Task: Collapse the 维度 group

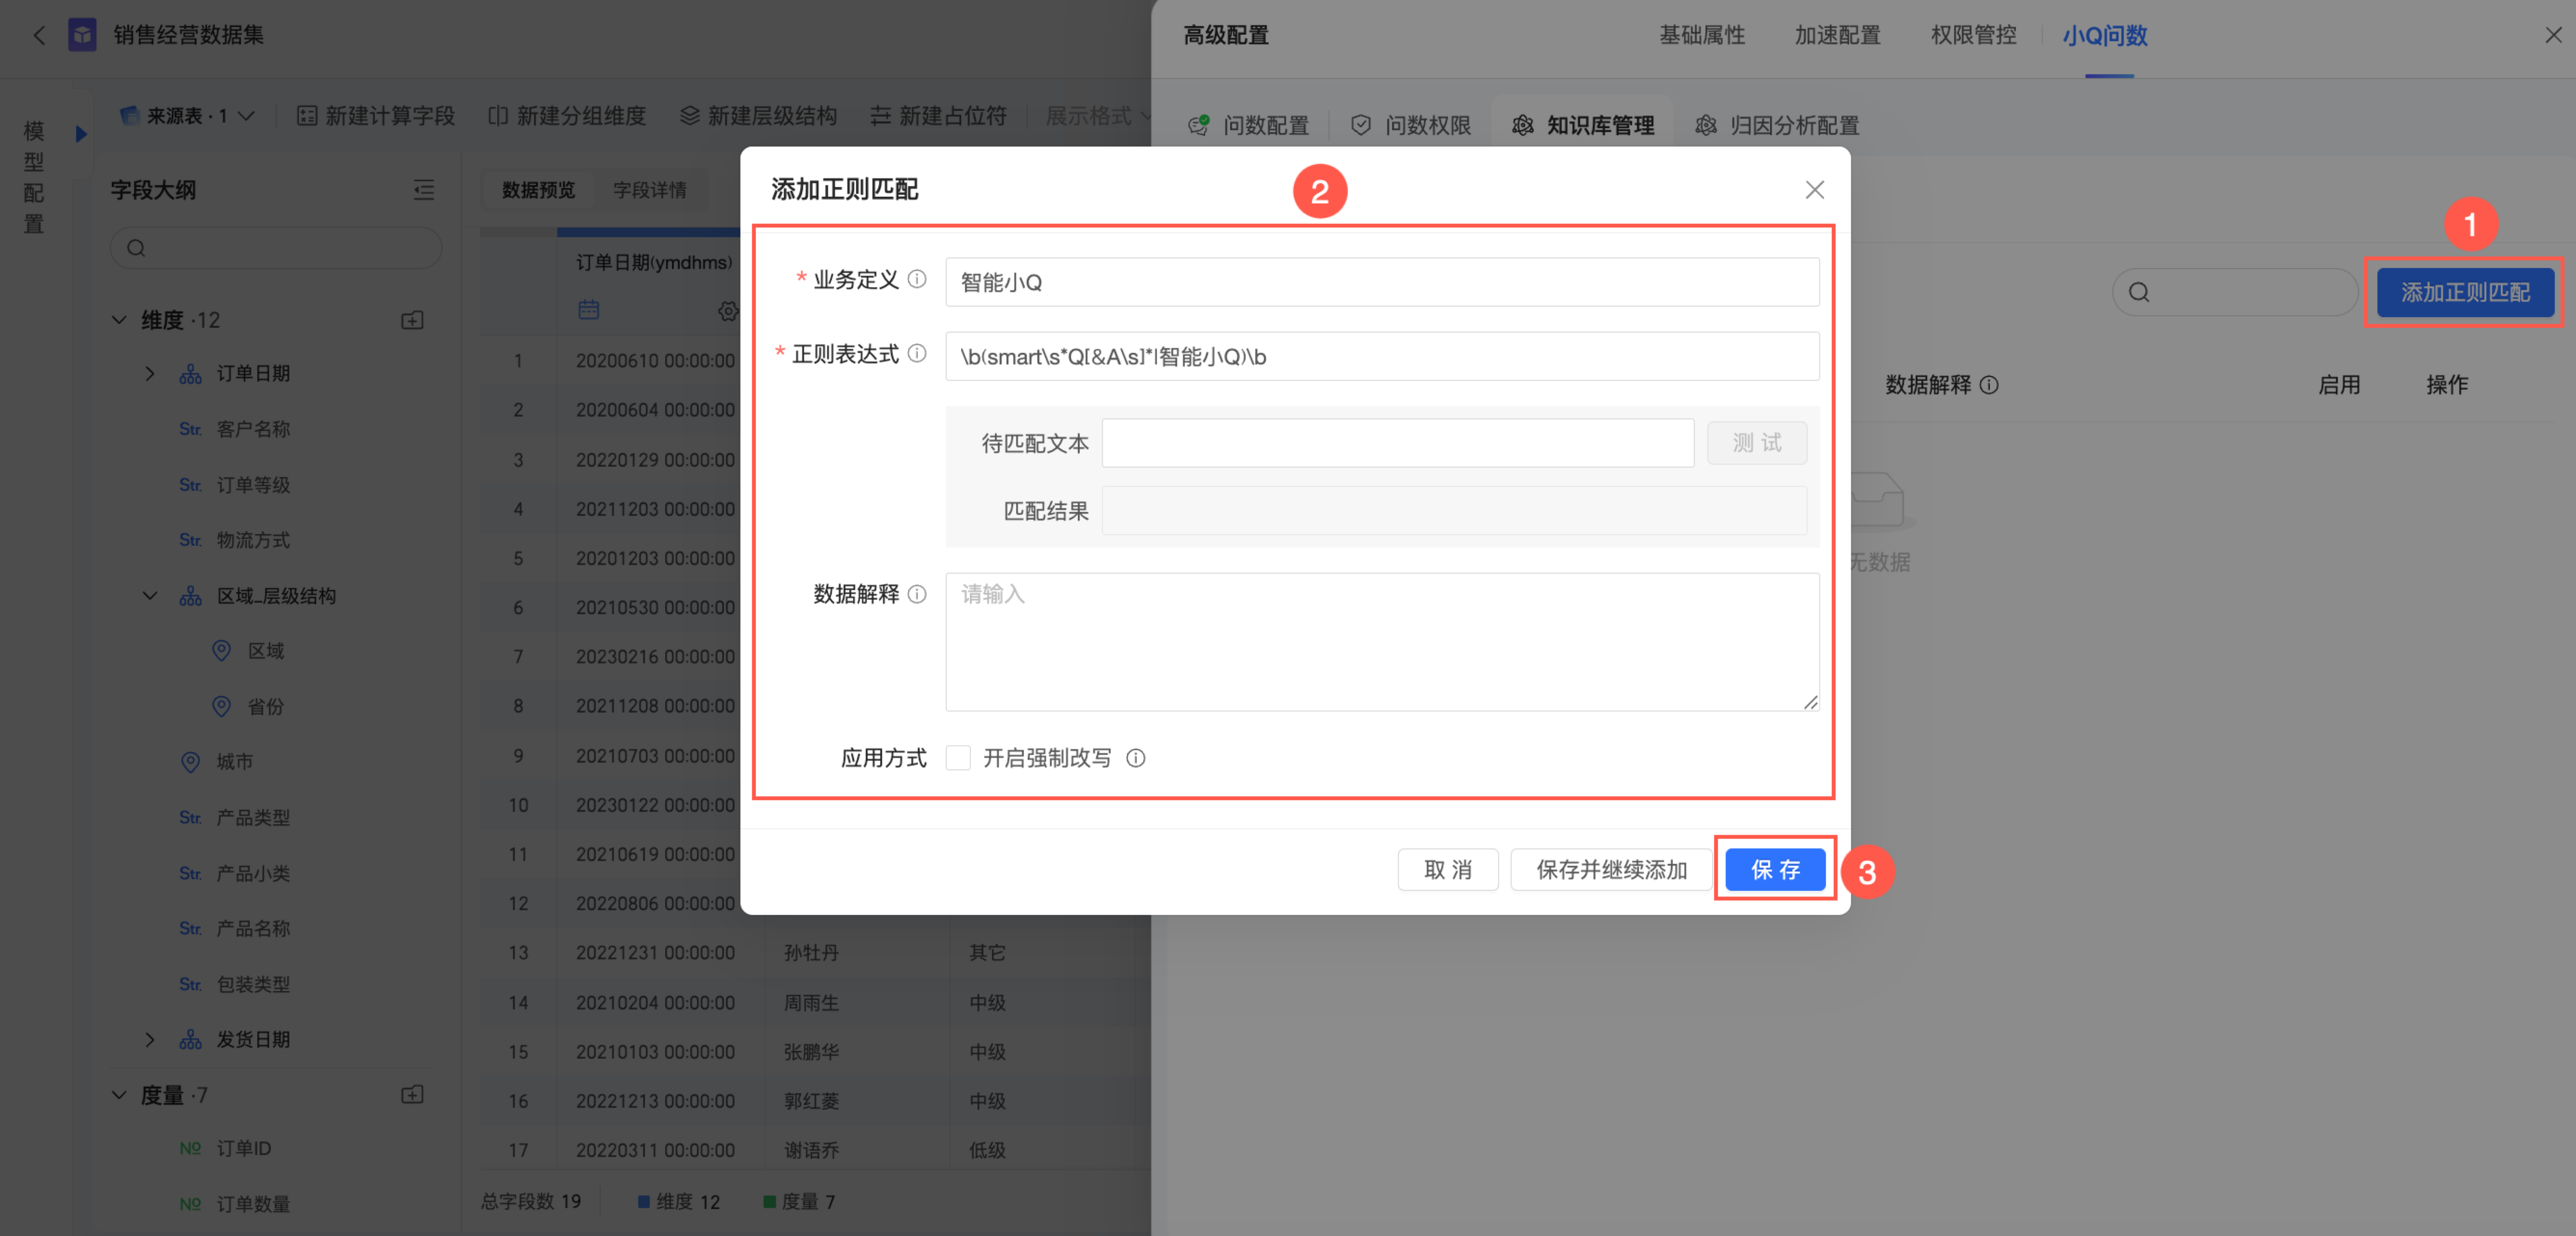Action: [x=119, y=320]
